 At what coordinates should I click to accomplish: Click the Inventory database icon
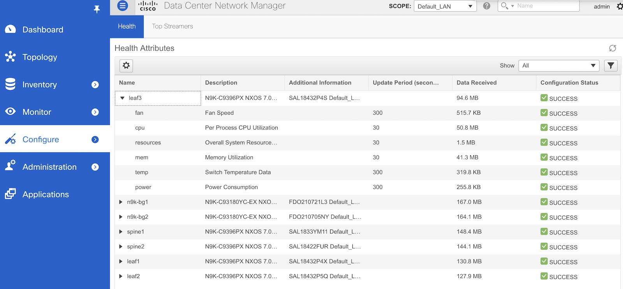point(11,84)
